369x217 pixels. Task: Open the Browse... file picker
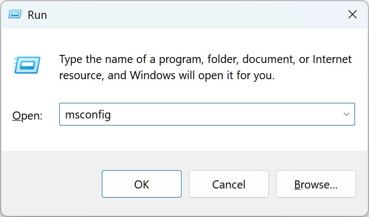coord(316,184)
